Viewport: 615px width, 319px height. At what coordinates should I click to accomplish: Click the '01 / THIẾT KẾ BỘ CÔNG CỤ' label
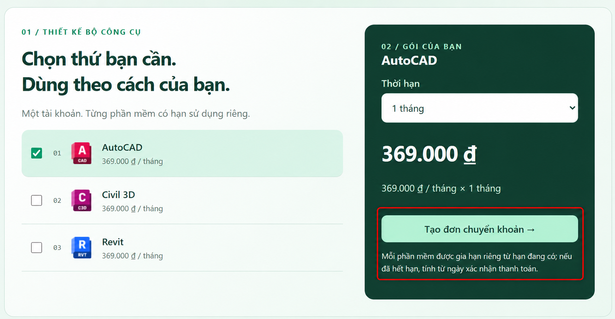point(81,32)
